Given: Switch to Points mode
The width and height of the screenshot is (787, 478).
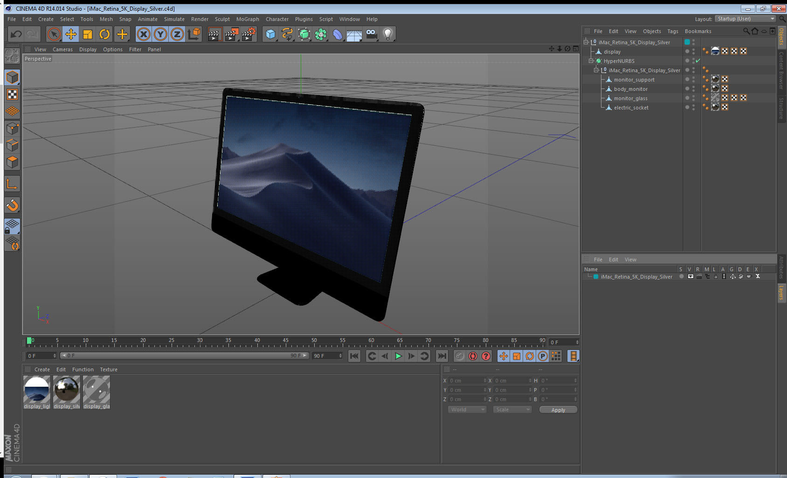Looking at the screenshot, I should pos(12,129).
